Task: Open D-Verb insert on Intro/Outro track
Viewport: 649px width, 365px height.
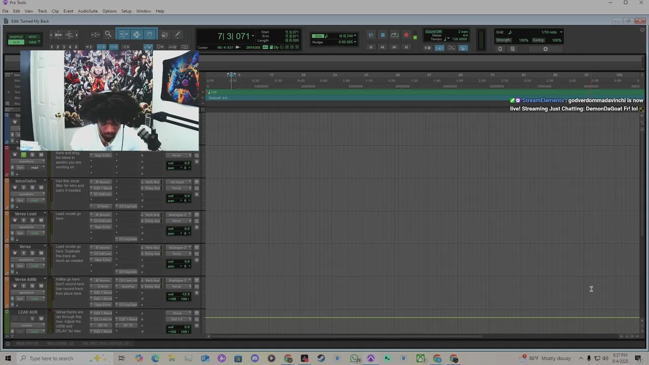Action: (101, 206)
